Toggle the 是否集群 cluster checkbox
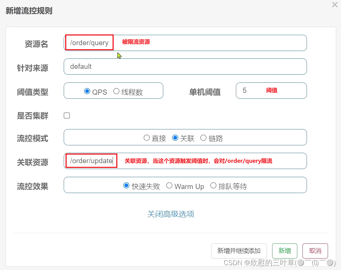 coord(67,115)
